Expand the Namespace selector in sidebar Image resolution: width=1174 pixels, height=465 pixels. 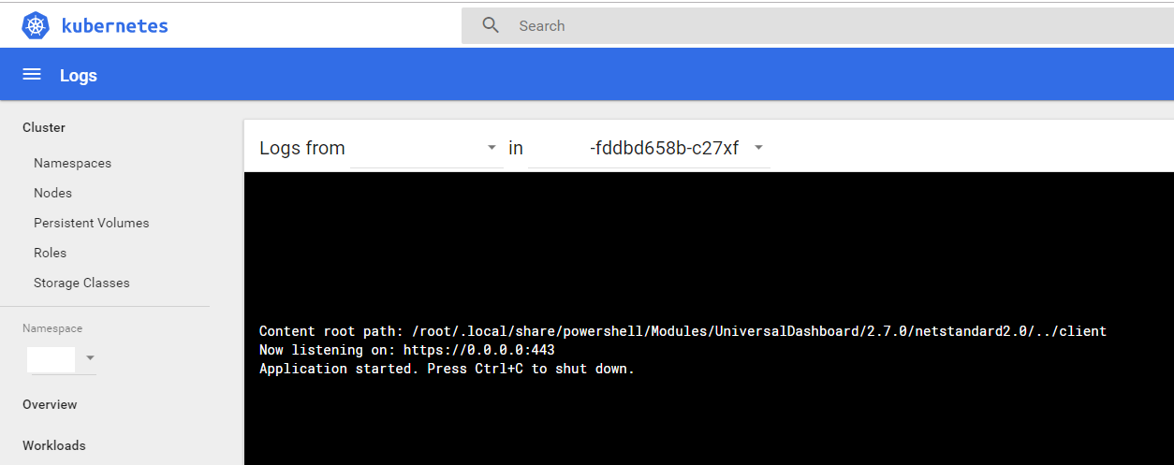pos(61,358)
